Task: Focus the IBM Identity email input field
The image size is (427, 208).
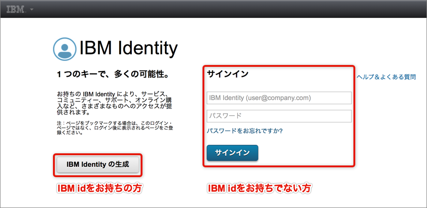Action: (279, 98)
